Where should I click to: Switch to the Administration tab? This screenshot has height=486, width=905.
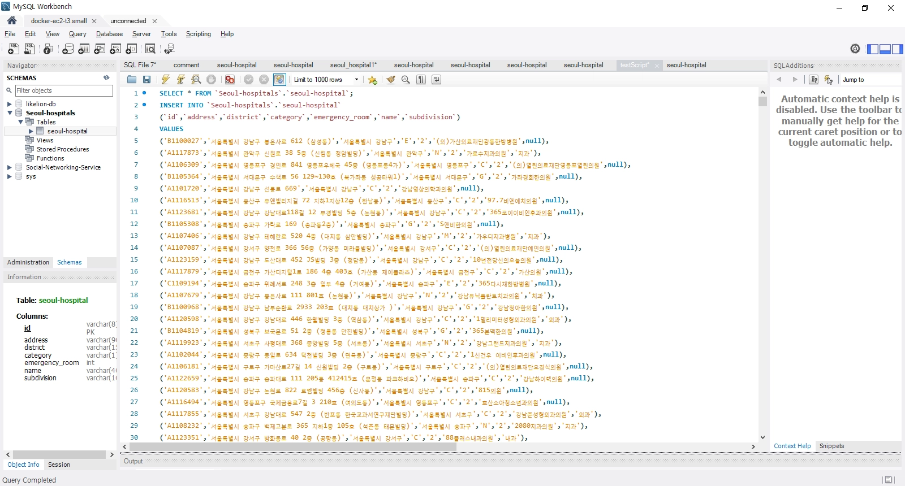pos(28,262)
